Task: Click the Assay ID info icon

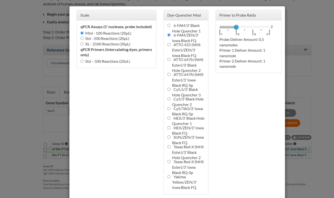Action: tap(66, 144)
